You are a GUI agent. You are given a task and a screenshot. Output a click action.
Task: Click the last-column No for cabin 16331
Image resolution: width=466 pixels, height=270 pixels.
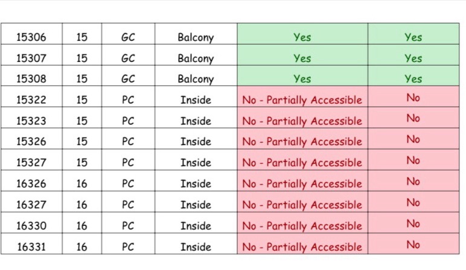[413, 245]
